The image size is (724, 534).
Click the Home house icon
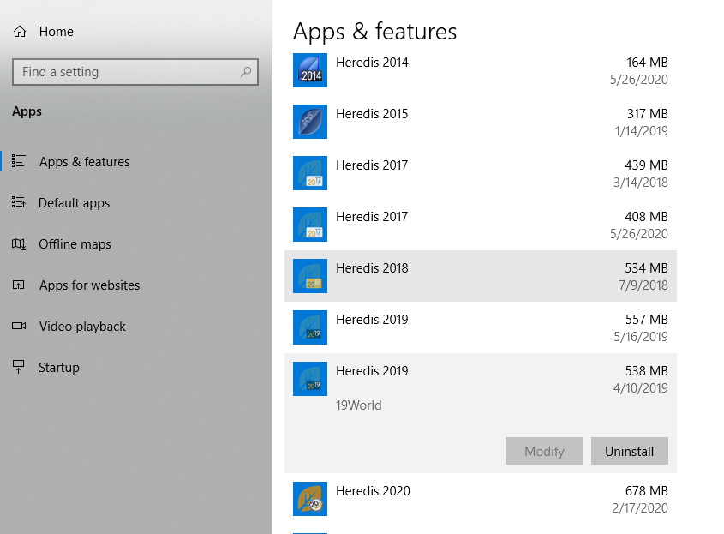tap(20, 32)
